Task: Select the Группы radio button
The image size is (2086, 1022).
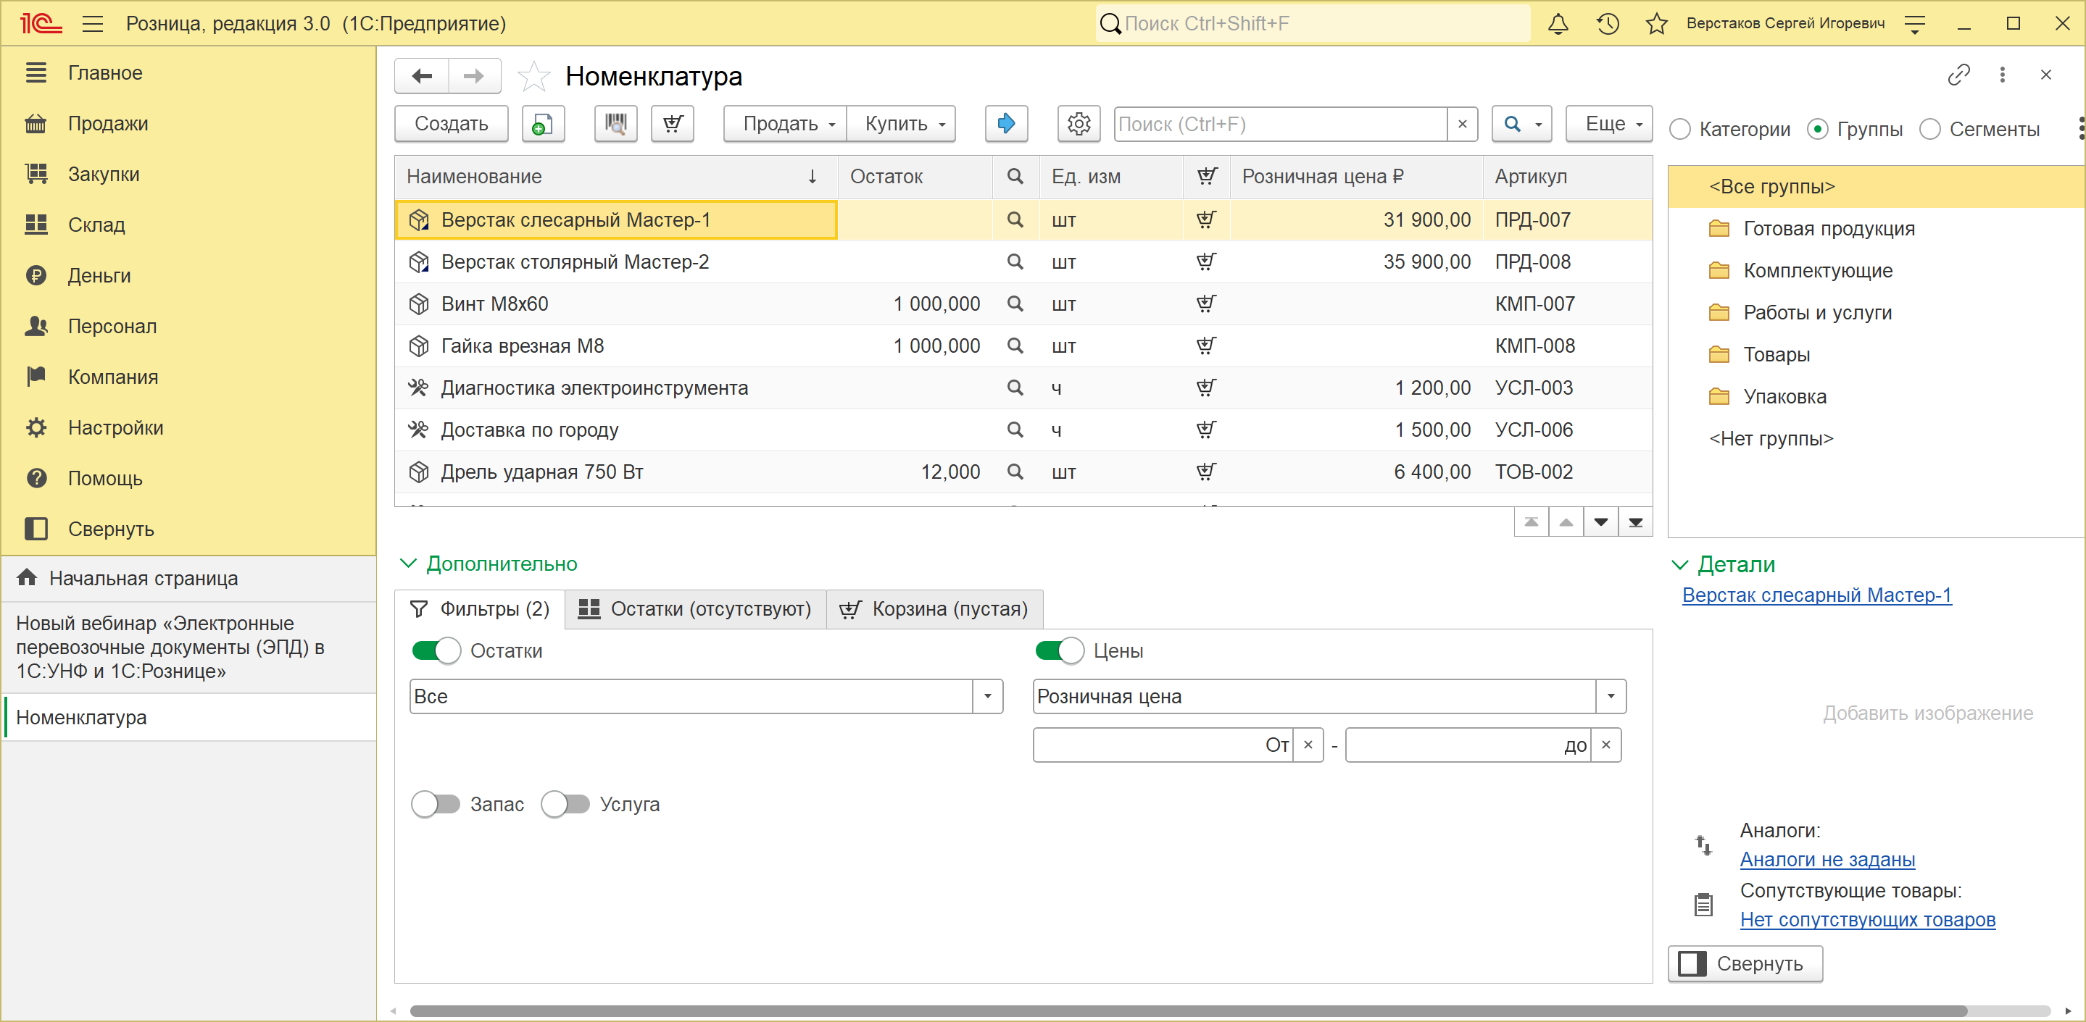Action: click(x=1817, y=130)
